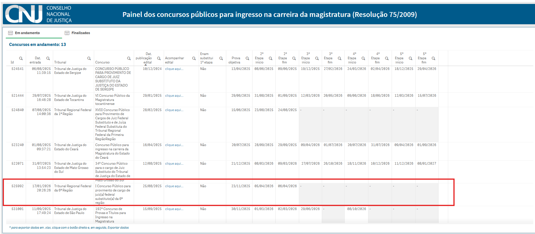The height and width of the screenshot is (234, 535).
Task: Click the search icon in Id column
Action: 21,58
